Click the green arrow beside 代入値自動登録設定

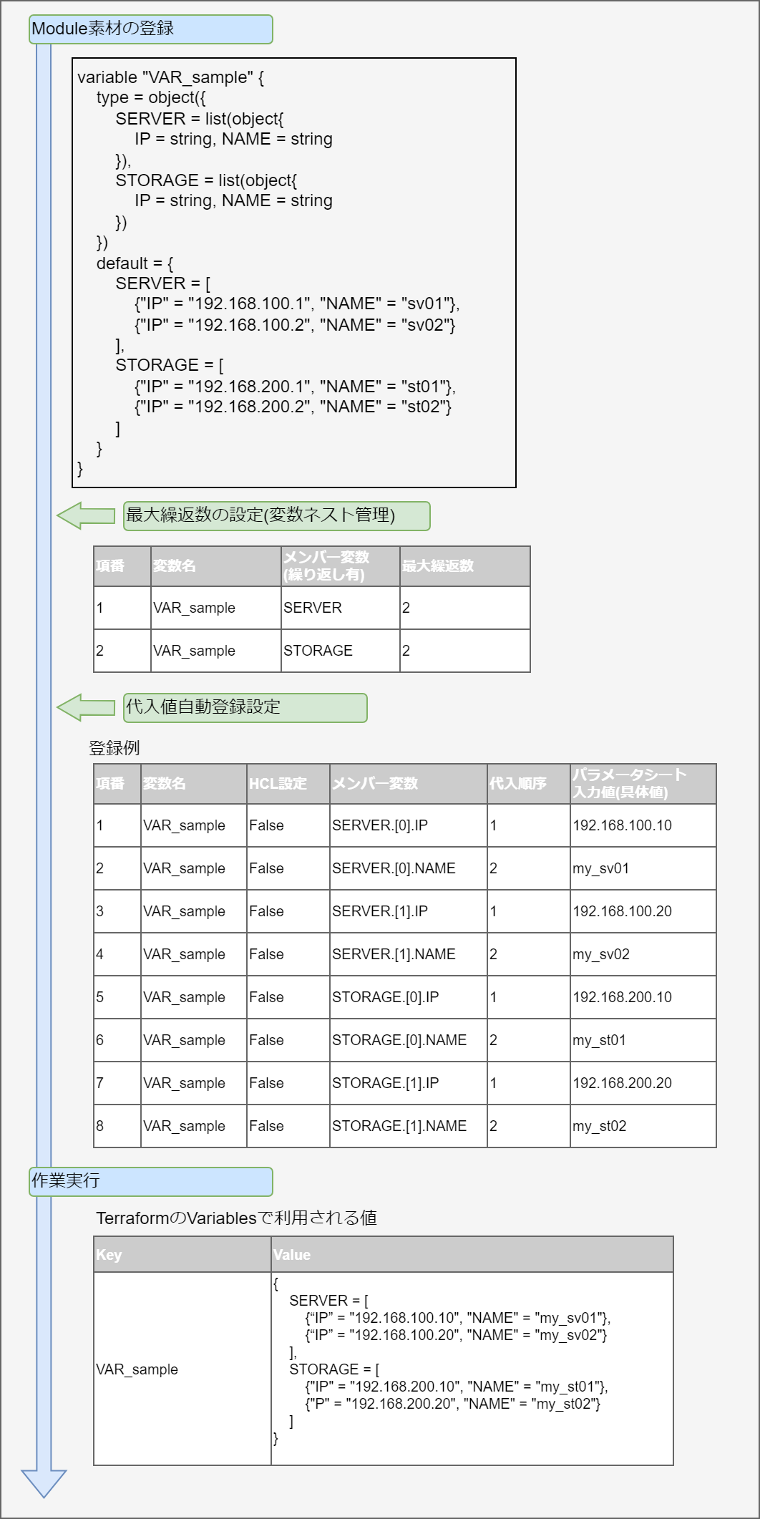point(85,707)
